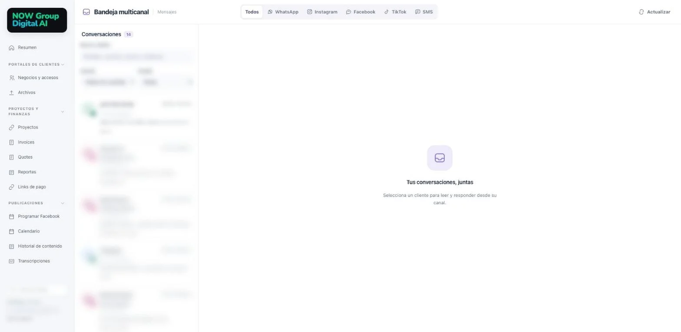Click the Reportes icon
The height and width of the screenshot is (332, 681).
click(12, 172)
